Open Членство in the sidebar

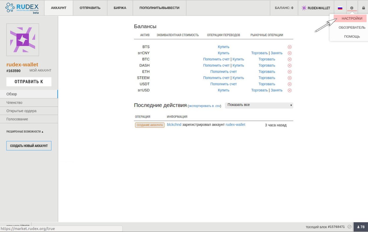[29, 102]
